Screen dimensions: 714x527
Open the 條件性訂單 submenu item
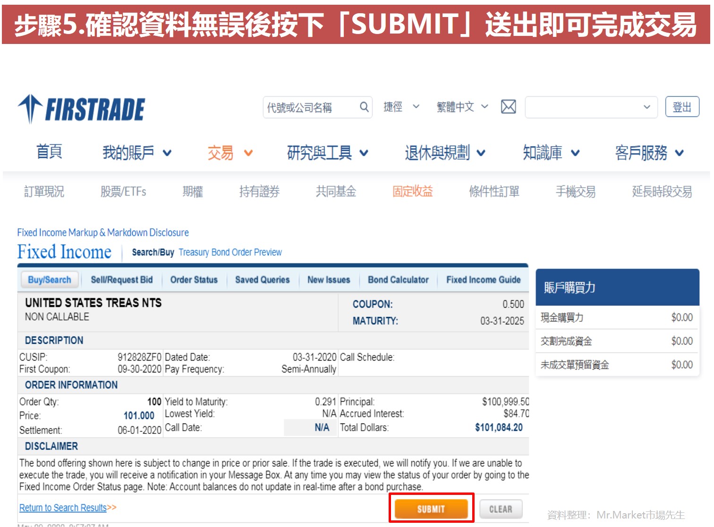coord(494,191)
